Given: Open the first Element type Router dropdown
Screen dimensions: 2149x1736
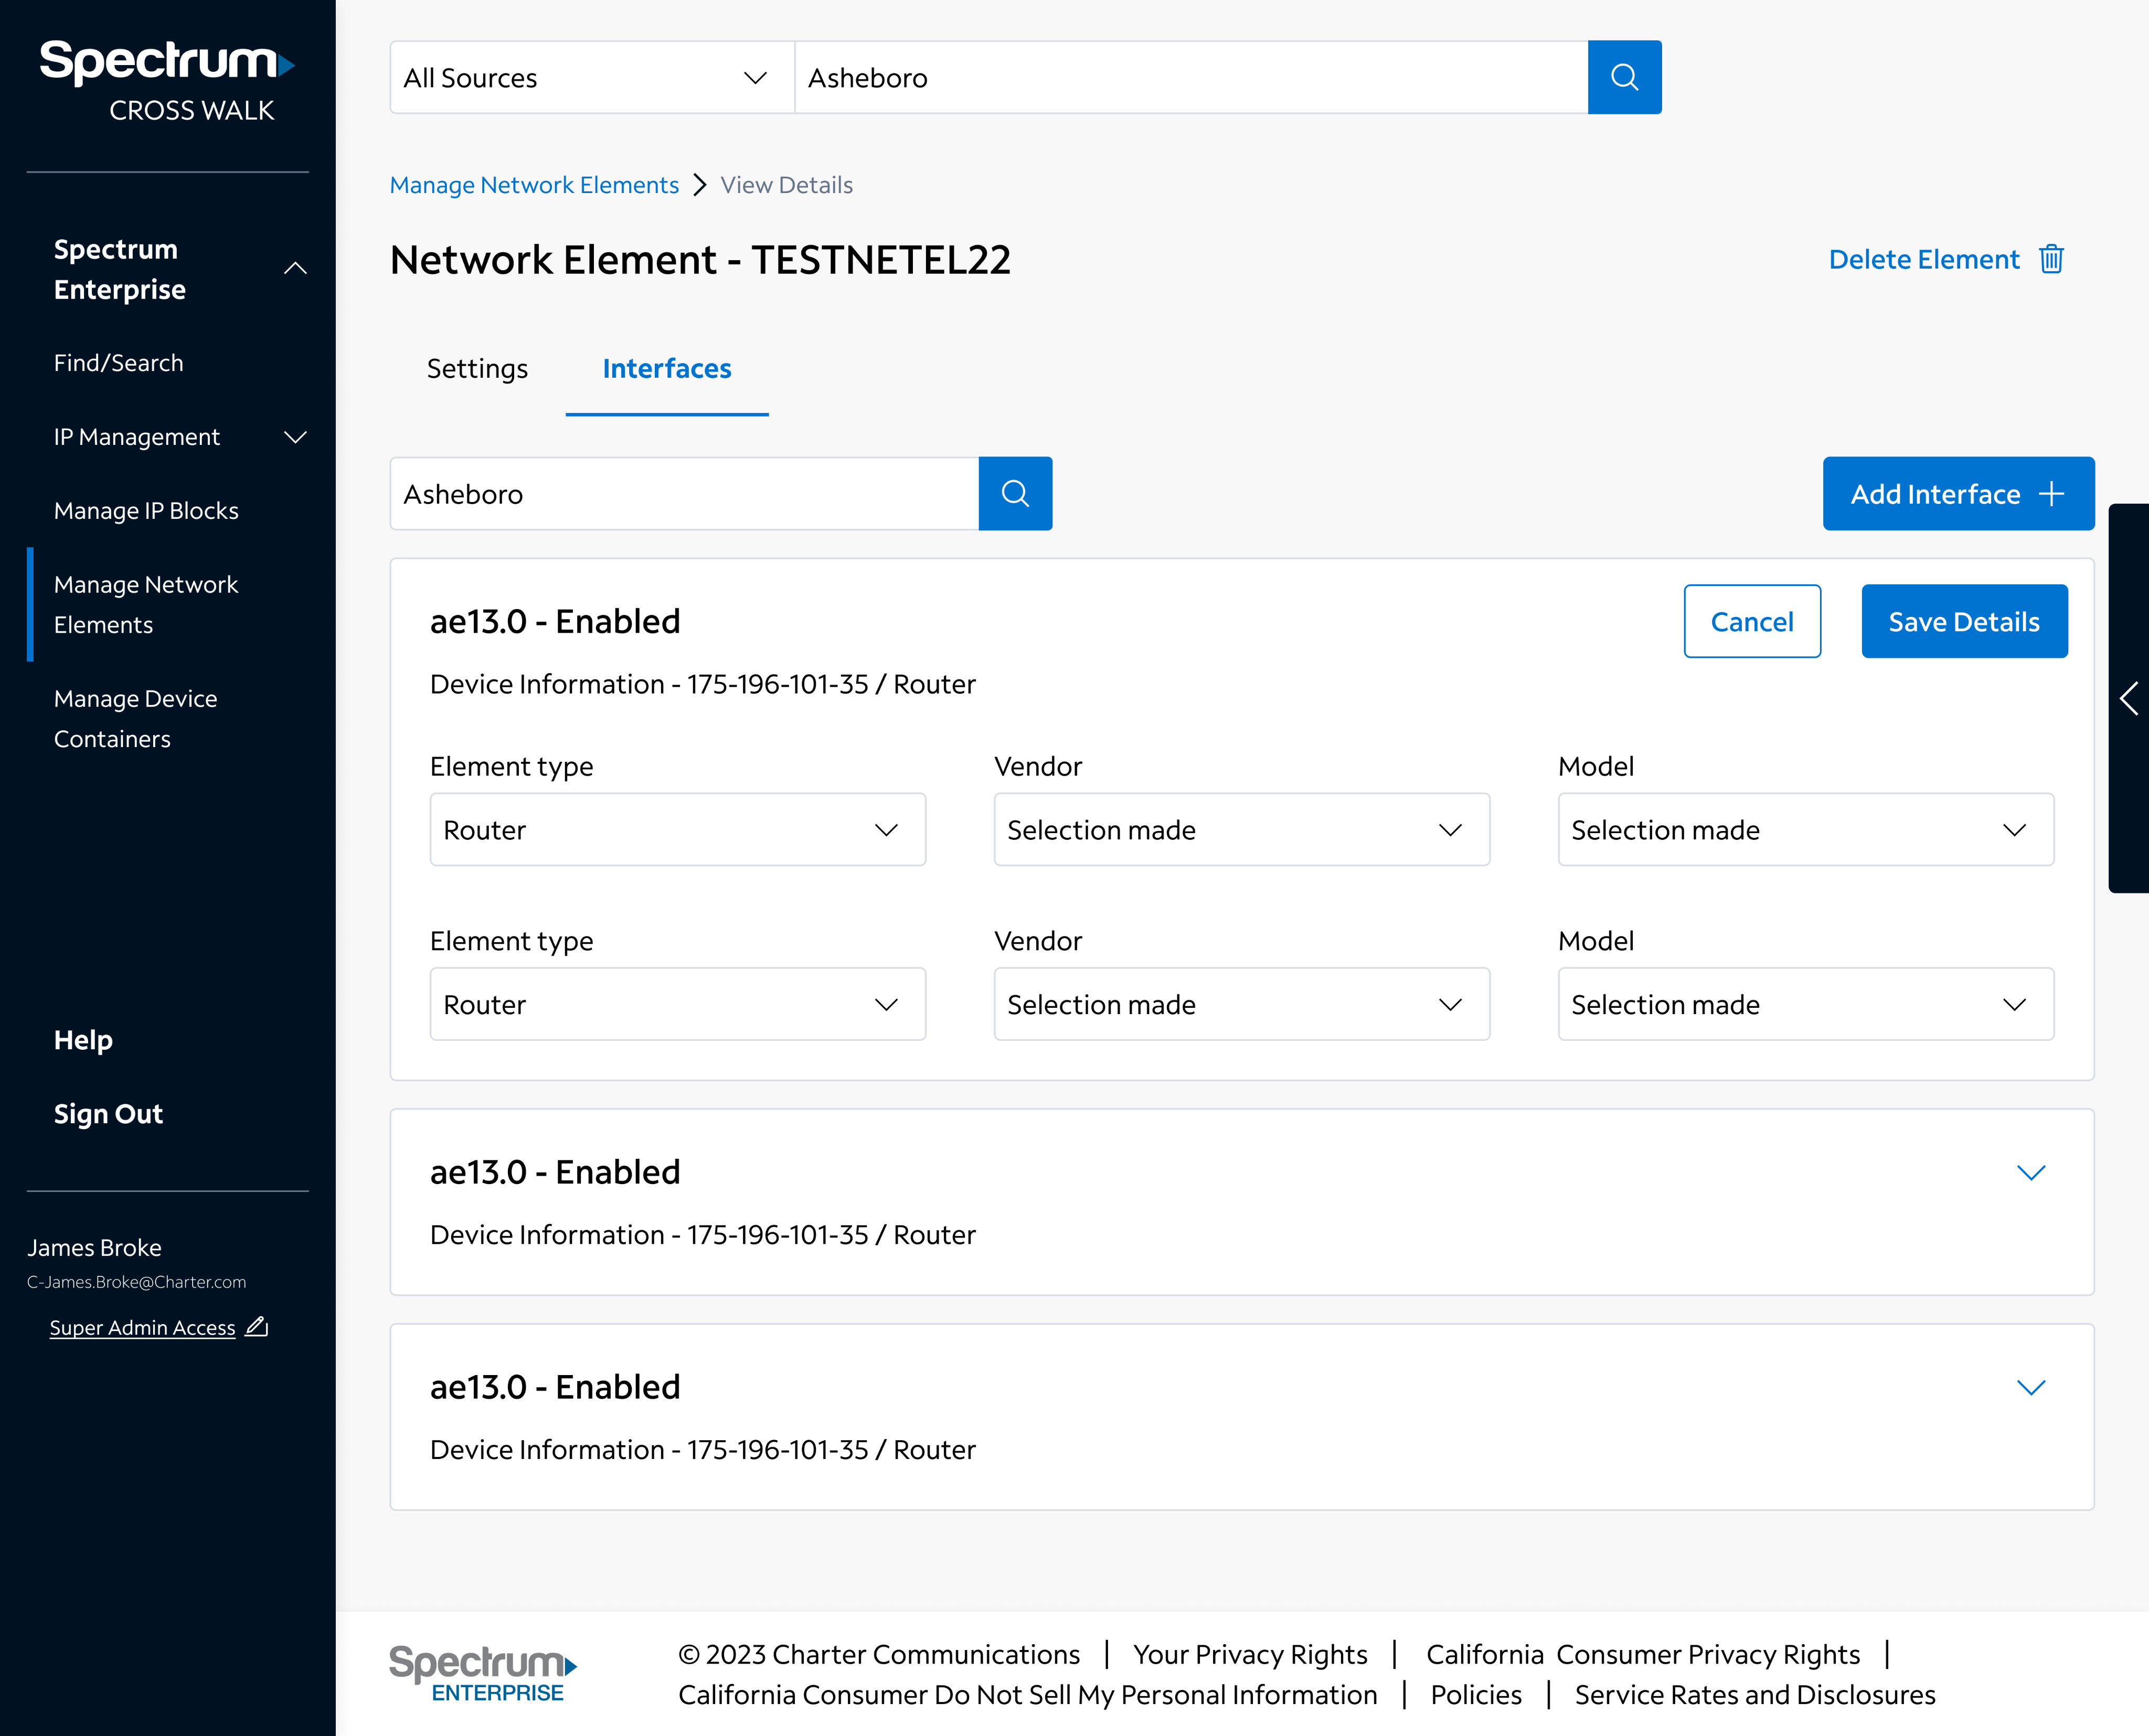Looking at the screenshot, I should tap(678, 830).
